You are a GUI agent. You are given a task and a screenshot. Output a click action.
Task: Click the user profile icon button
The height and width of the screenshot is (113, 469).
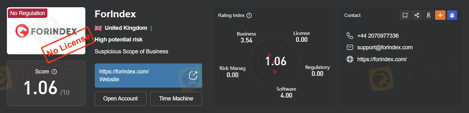pos(429,15)
